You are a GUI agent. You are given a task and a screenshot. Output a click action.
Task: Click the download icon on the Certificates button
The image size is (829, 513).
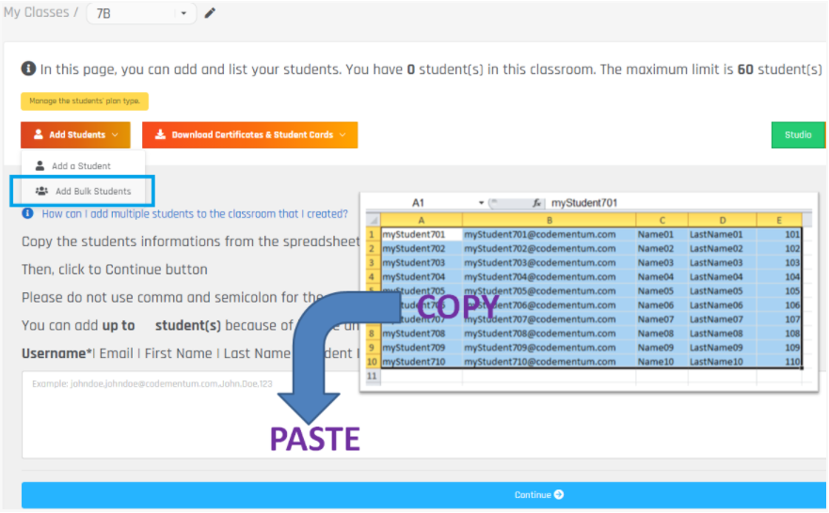160,134
